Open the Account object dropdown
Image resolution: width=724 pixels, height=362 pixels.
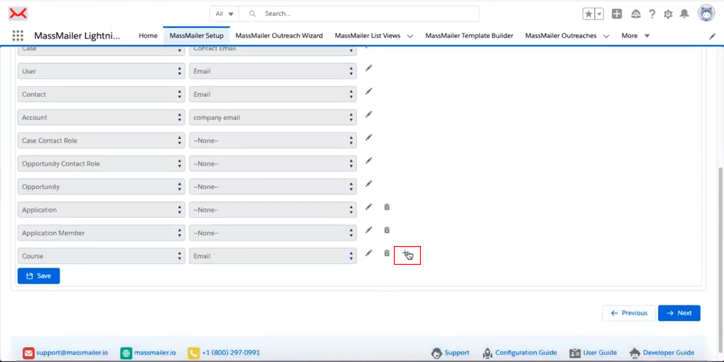tap(101, 117)
